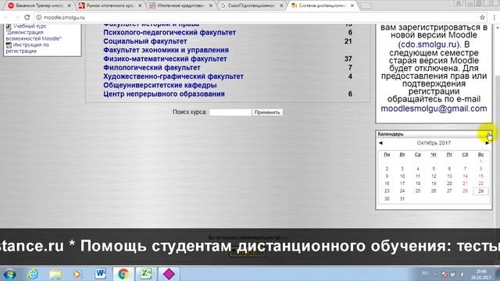Switch to Google Chrome in taskbar
Image resolution: width=500 pixels, height=281 pixels.
pyautogui.click(x=123, y=274)
